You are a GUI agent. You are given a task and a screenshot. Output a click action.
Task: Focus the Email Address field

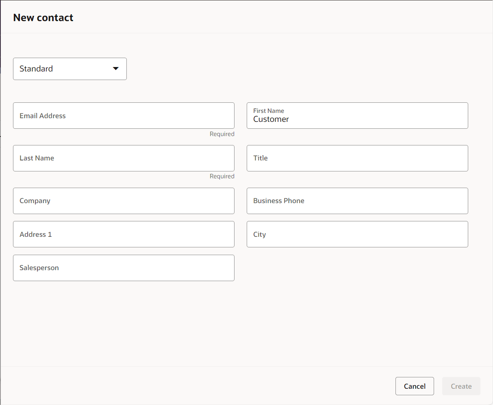[x=124, y=116]
